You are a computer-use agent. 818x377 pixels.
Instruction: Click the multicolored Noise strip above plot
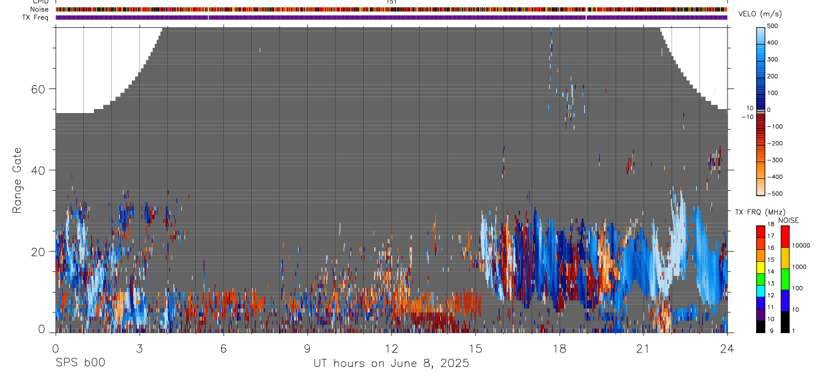392,10
